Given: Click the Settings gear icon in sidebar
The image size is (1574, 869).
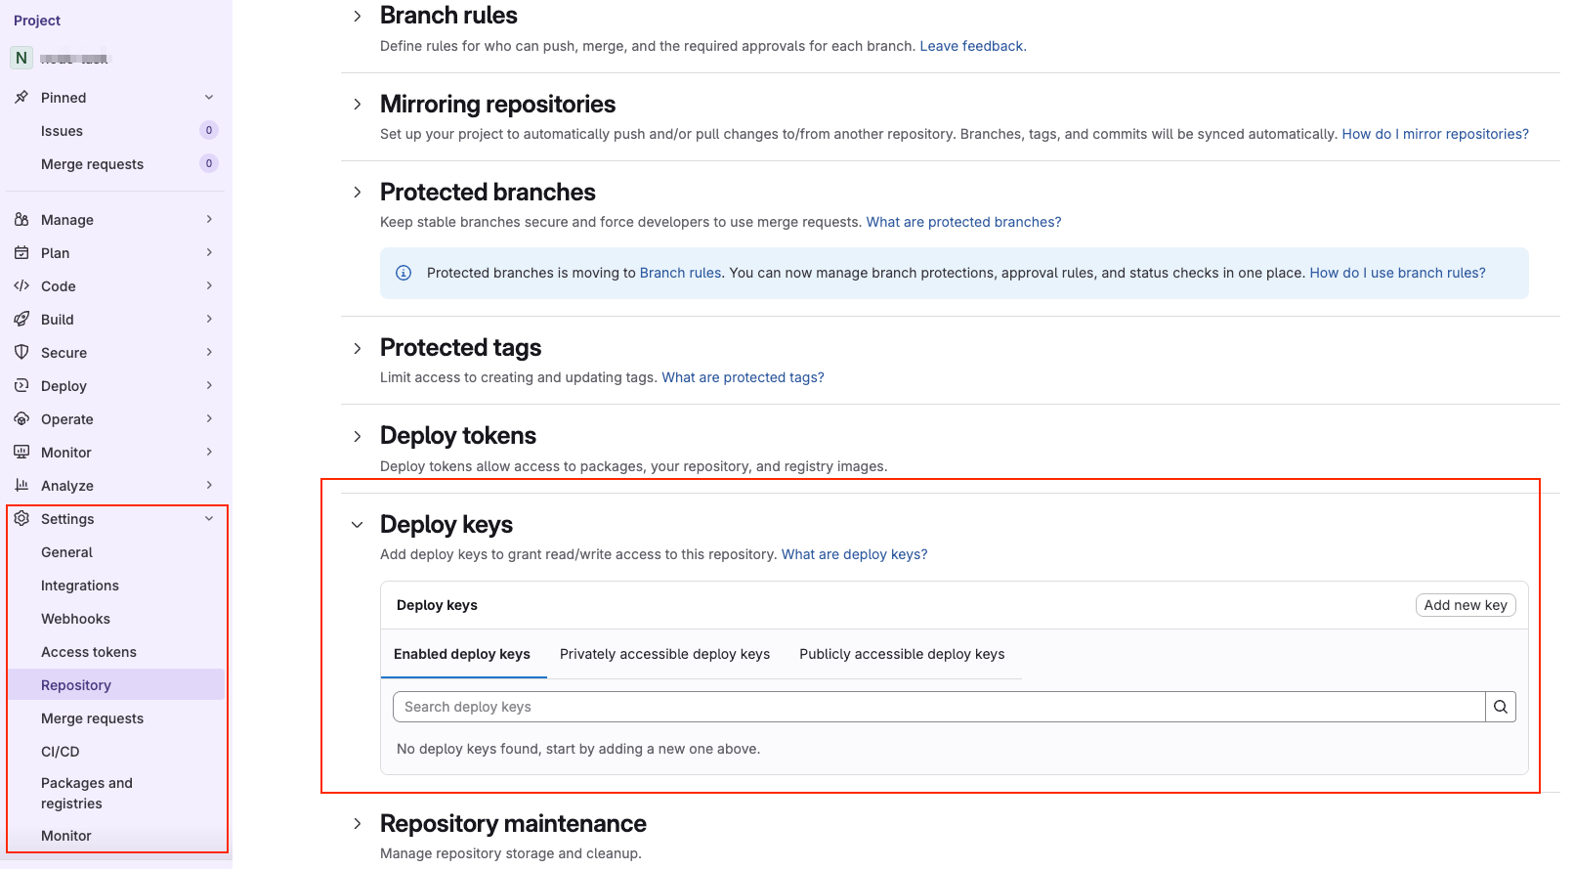Looking at the screenshot, I should [21, 519].
